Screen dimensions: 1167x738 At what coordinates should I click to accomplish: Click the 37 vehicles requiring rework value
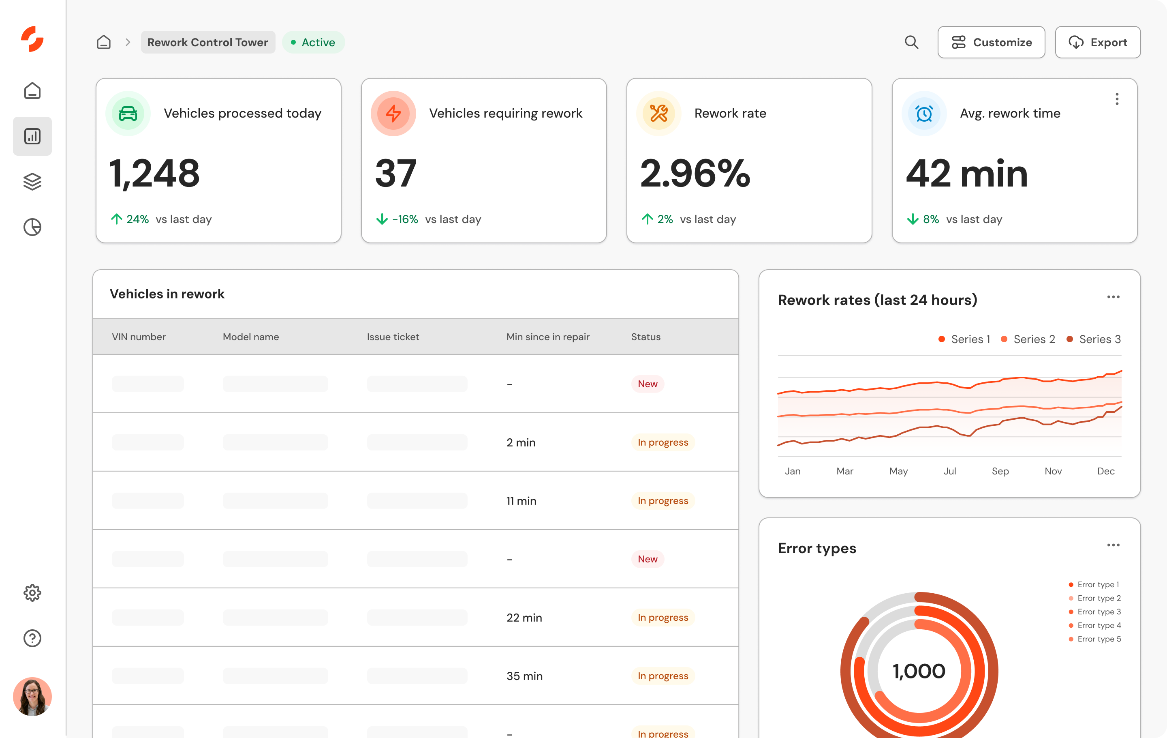point(395,174)
